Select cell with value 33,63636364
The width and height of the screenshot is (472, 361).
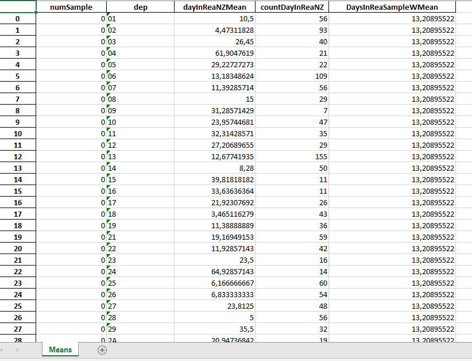(215, 191)
